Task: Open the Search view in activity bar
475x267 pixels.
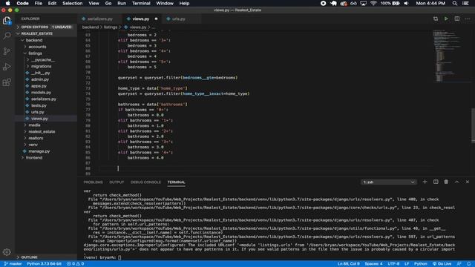Action: coord(7,36)
